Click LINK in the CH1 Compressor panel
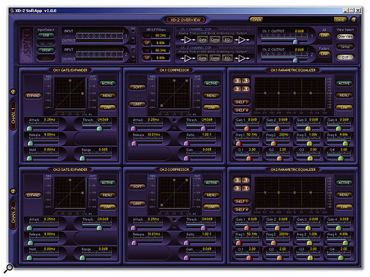This screenshot has width=370, height=277. (211, 107)
